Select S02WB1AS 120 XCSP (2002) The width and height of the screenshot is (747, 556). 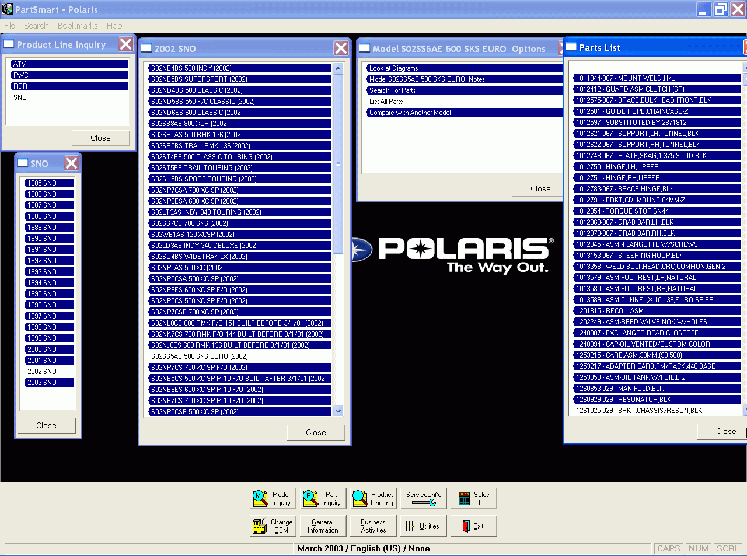coord(240,235)
